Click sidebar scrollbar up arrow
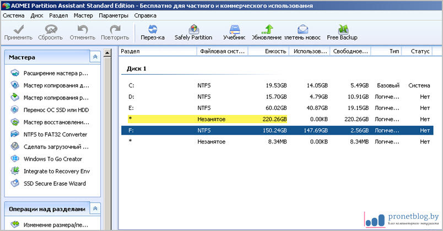This screenshot has height=231, width=443. pos(107,53)
